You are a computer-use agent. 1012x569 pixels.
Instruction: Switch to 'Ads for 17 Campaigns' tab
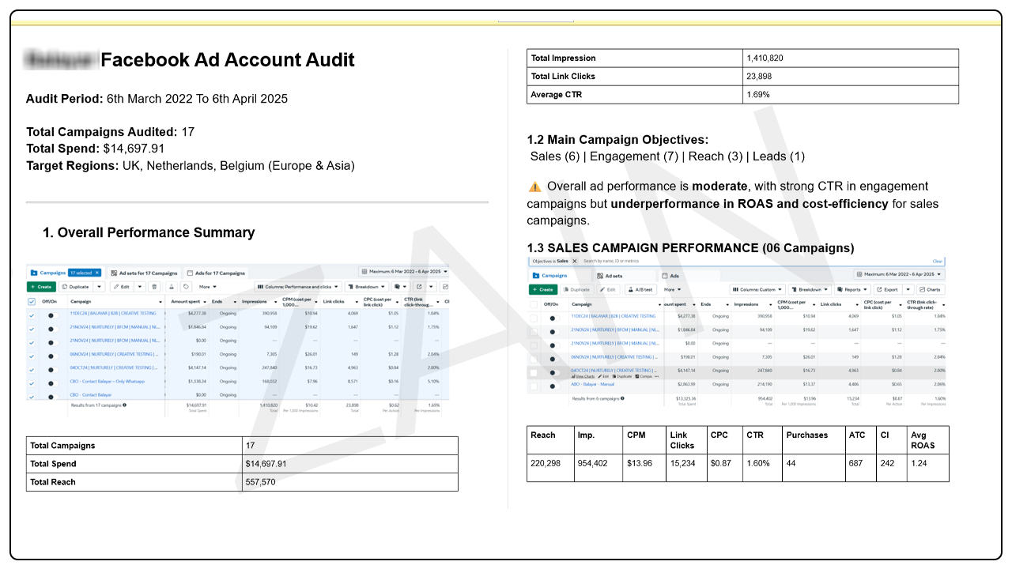coord(216,273)
